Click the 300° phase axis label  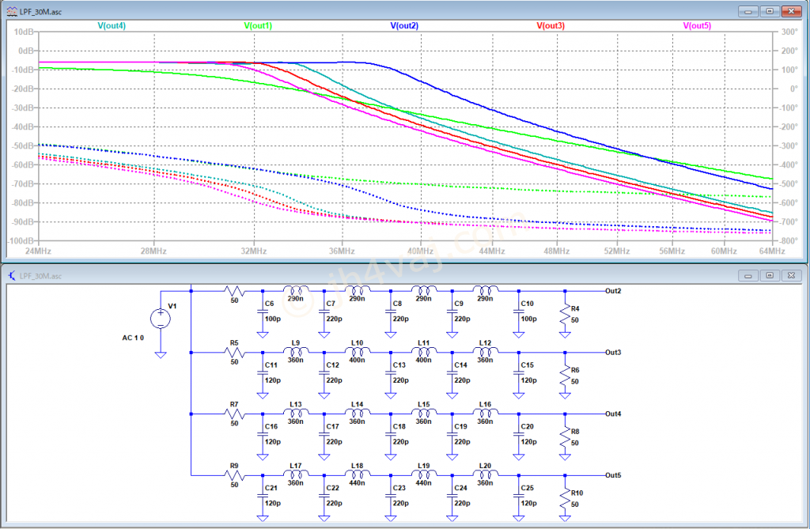(789, 32)
